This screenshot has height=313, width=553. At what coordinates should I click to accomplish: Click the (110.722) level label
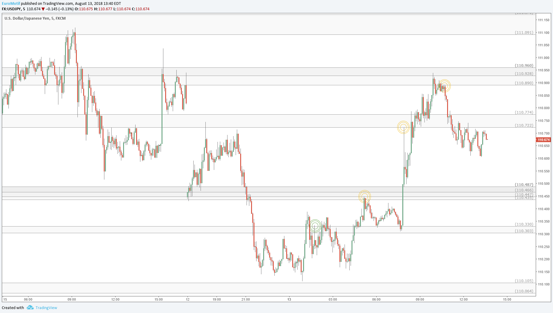[x=524, y=125]
